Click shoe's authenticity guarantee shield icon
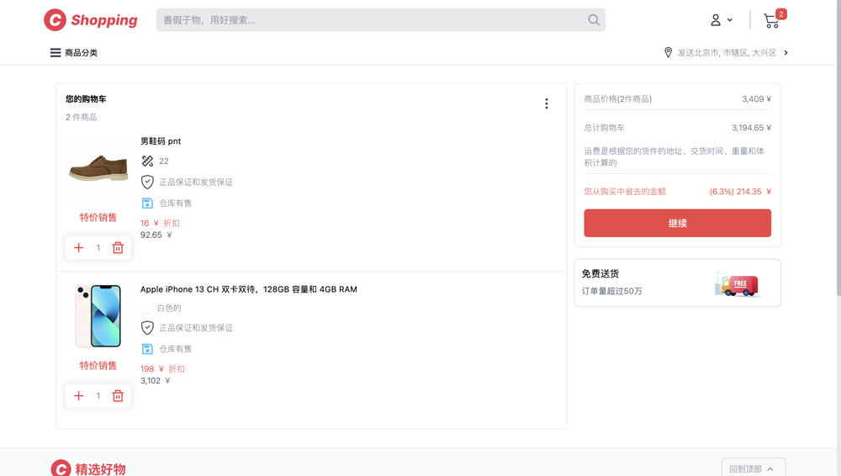 (147, 182)
